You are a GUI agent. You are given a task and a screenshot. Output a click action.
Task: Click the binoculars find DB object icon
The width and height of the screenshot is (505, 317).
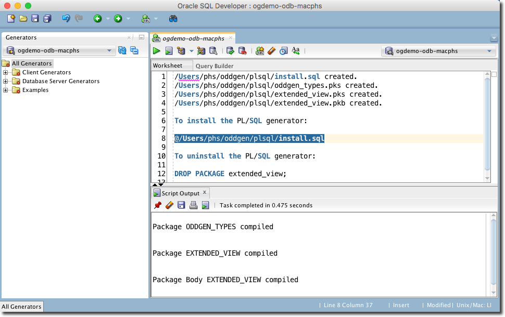[173, 19]
